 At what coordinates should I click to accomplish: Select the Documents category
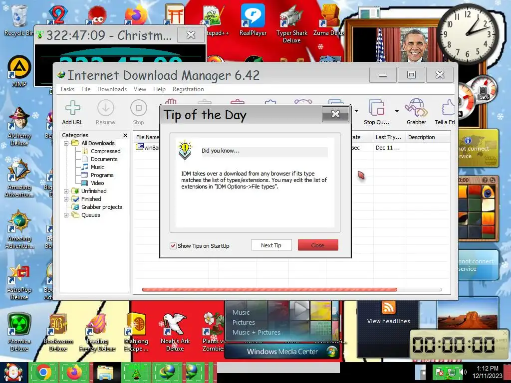pyautogui.click(x=104, y=159)
